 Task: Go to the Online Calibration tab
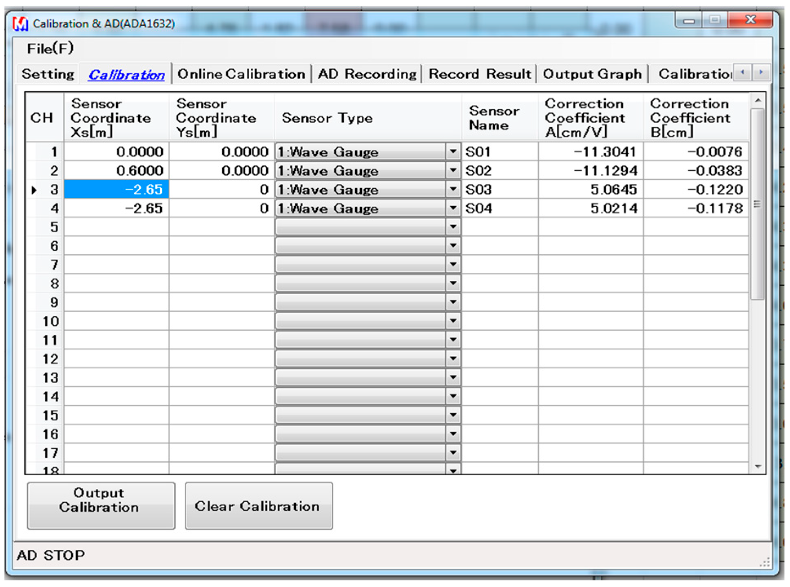pyautogui.click(x=241, y=74)
